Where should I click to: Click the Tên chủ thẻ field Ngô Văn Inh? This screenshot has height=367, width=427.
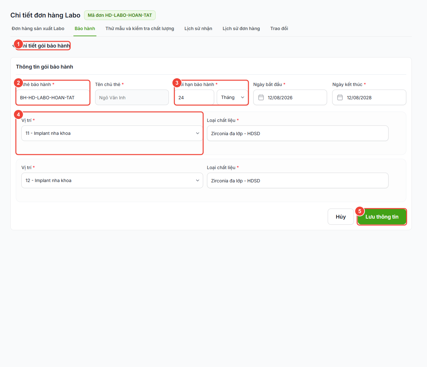[x=132, y=97]
